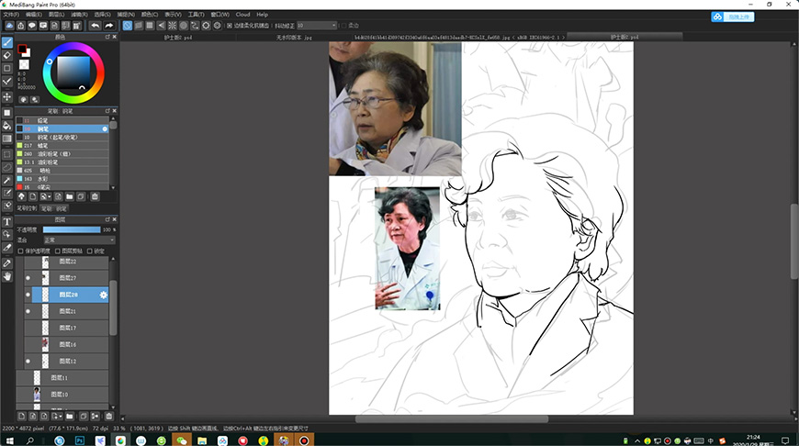Select the rectangular Select tool
The image size is (799, 446).
[x=7, y=154]
